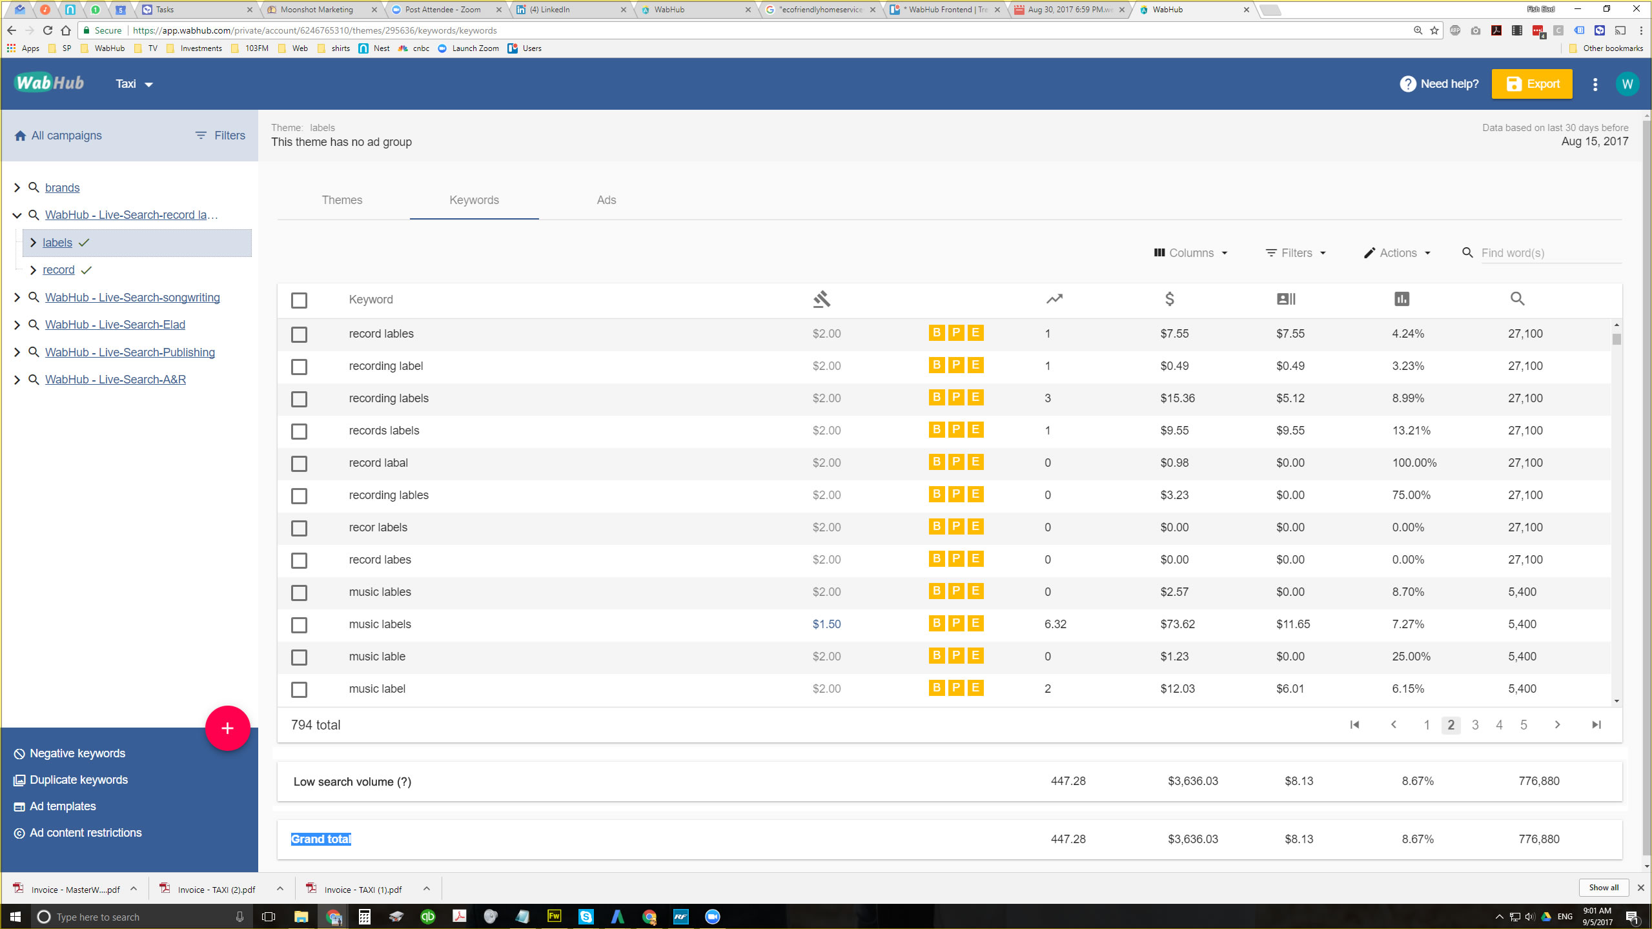This screenshot has width=1652, height=929.
Task: Click the bid gavel column header icon
Action: pos(821,299)
